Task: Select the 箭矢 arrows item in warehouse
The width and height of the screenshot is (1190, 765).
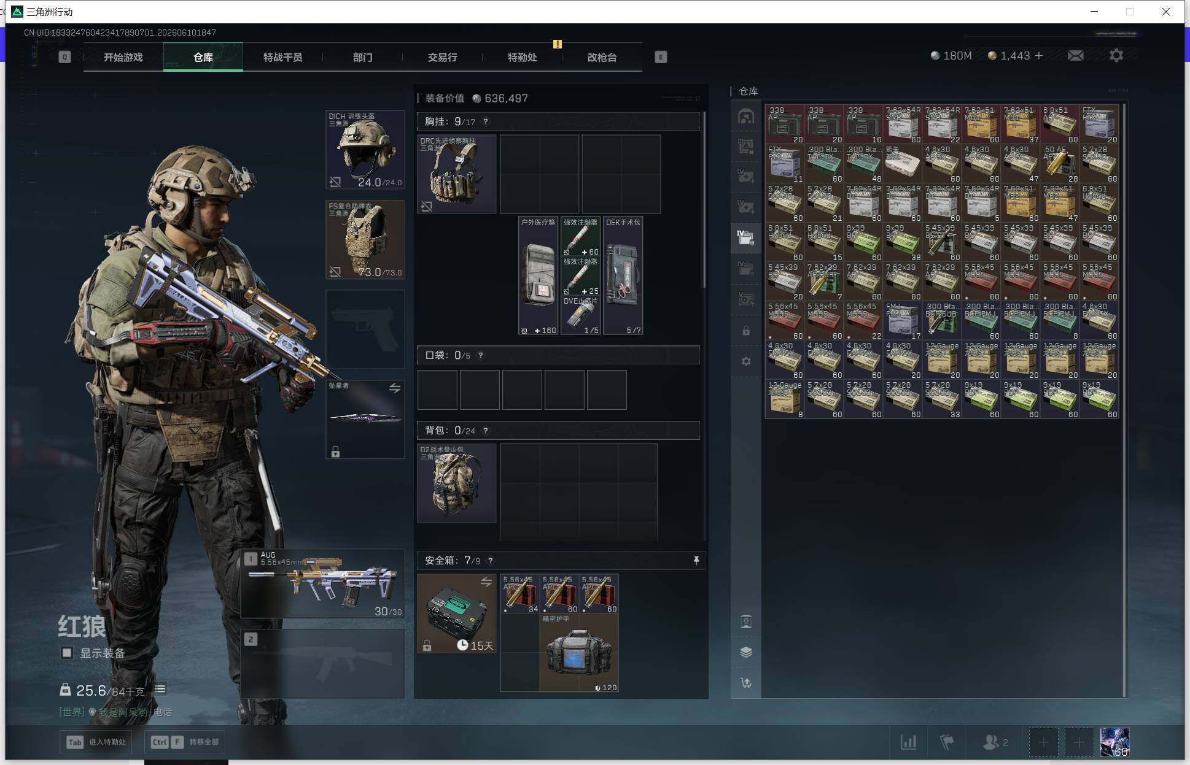Action: tap(903, 163)
